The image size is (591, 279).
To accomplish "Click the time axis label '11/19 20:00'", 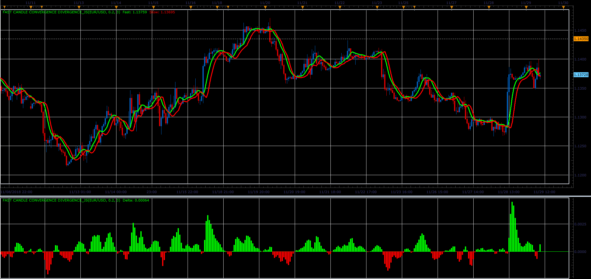I will click(259, 192).
